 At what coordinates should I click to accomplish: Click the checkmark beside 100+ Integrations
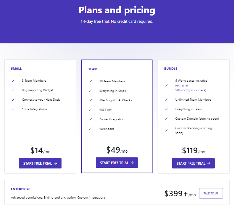13,109
